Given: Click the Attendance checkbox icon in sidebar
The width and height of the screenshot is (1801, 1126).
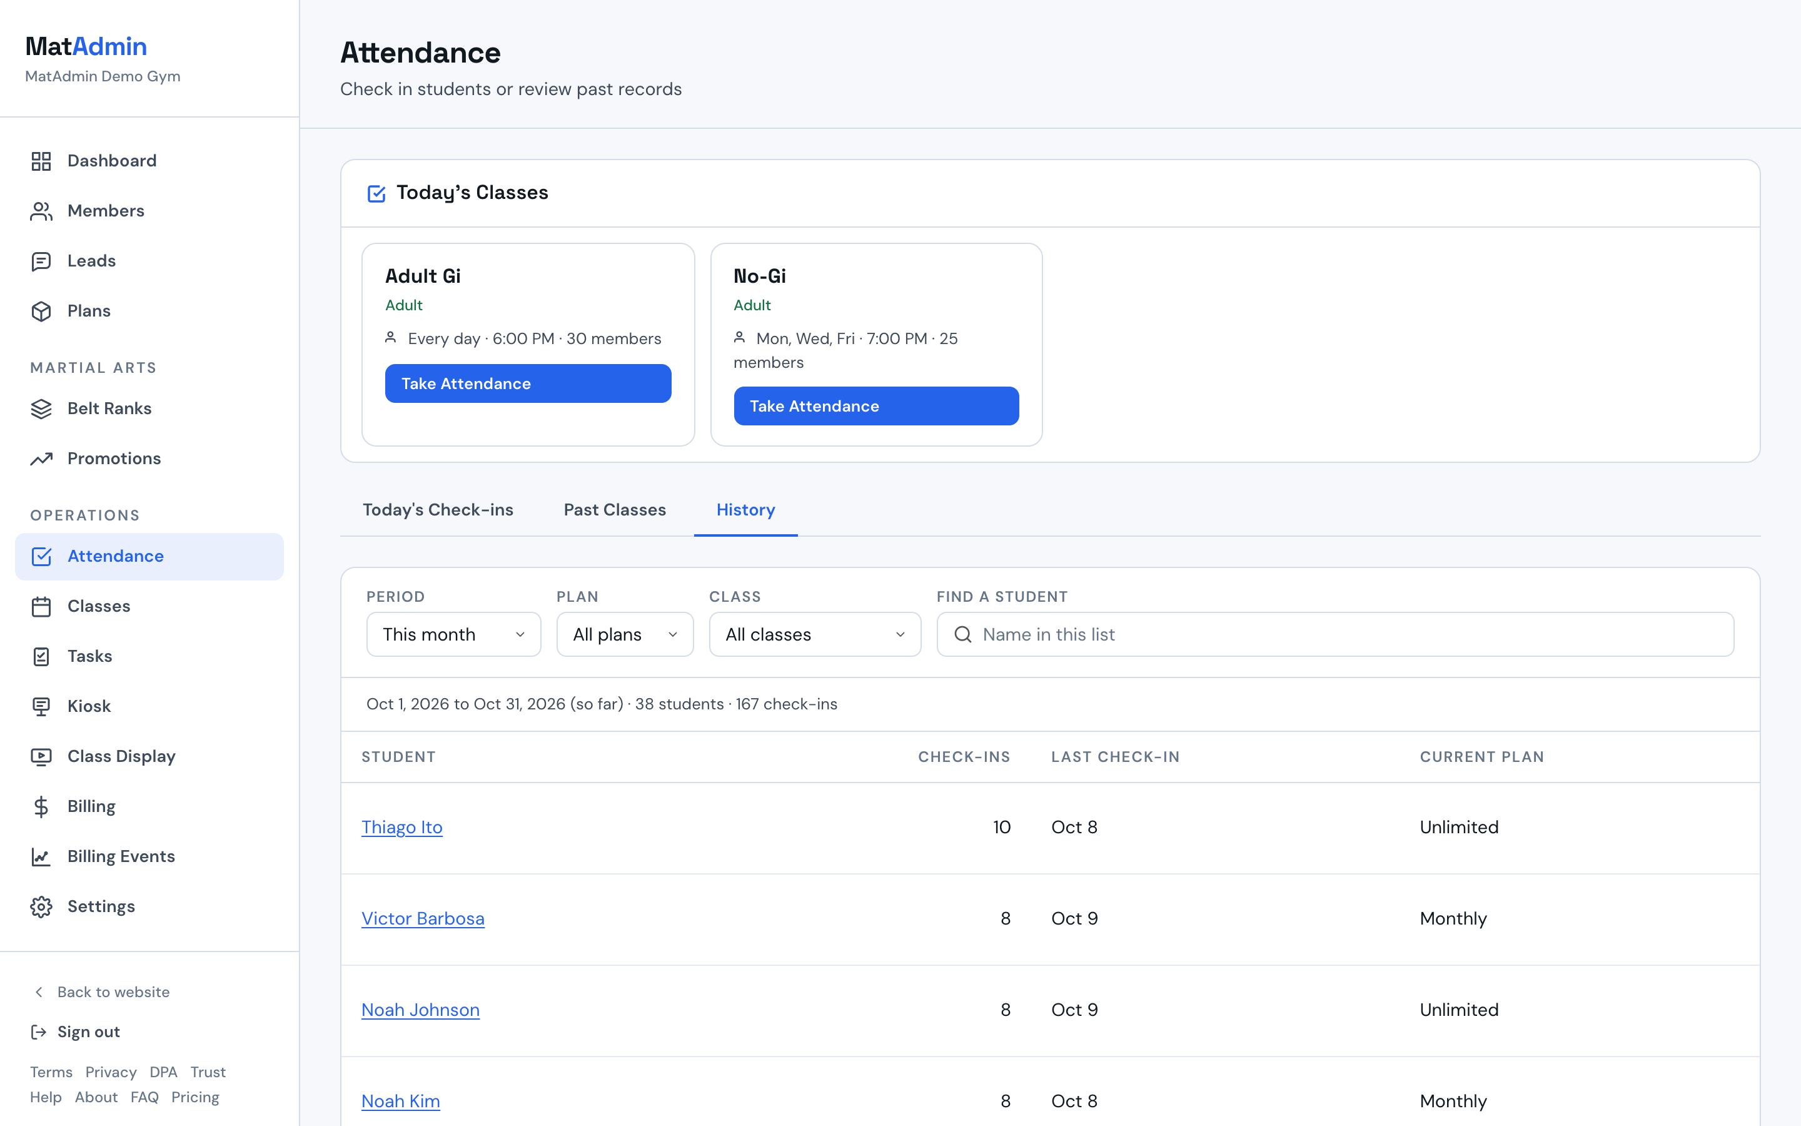Looking at the screenshot, I should [41, 556].
